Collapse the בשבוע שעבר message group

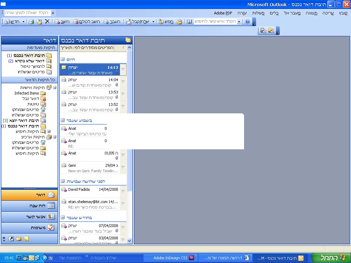[63, 120]
